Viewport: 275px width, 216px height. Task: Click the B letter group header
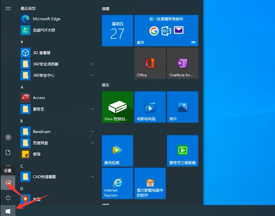coord(21,121)
